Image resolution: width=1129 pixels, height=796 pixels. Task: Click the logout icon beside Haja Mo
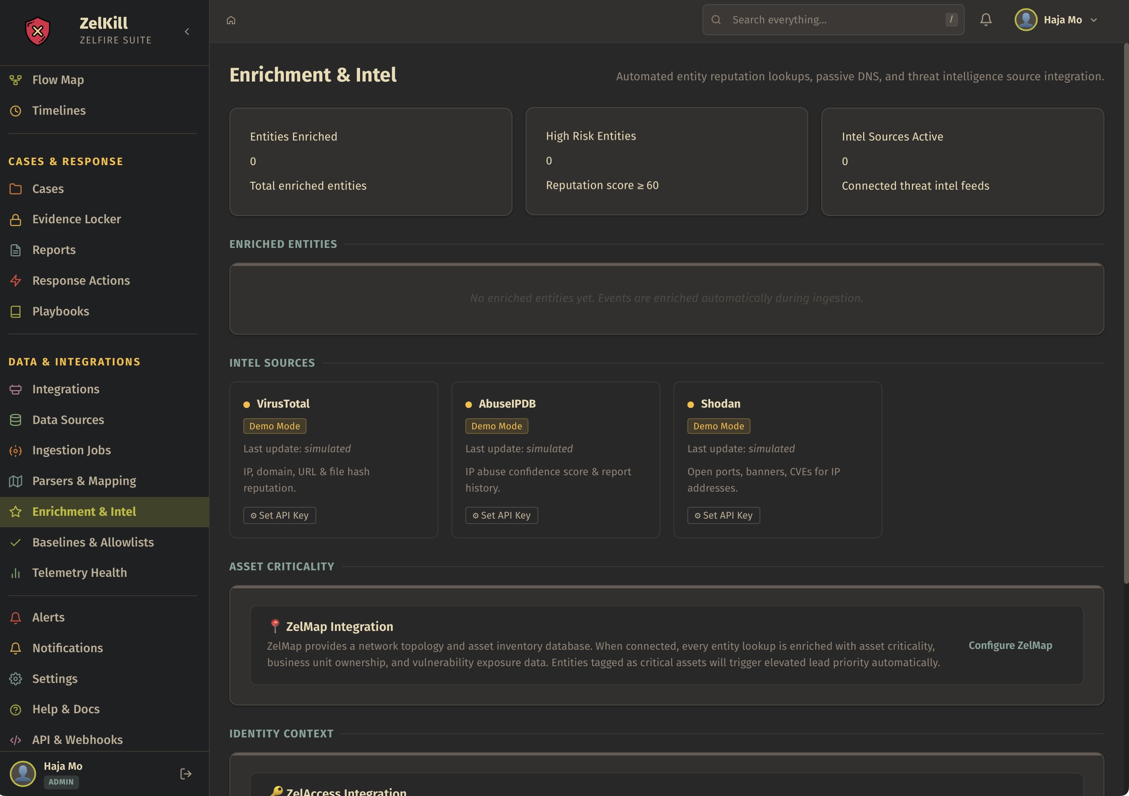(x=186, y=774)
